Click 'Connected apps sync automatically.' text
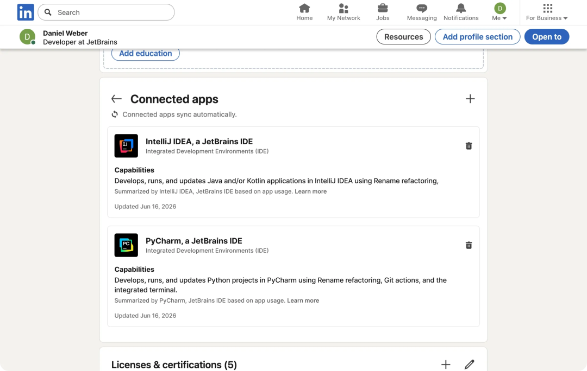Screen dimensions: 587x371 point(180,114)
